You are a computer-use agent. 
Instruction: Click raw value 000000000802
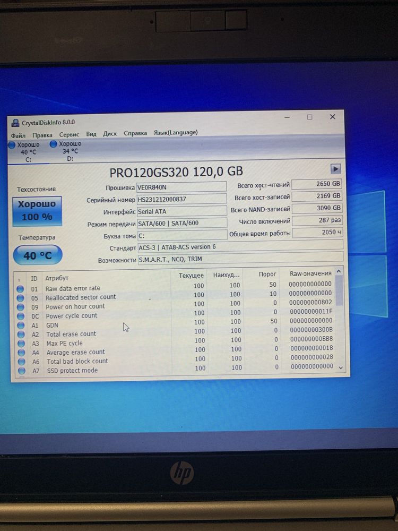[x=310, y=302]
